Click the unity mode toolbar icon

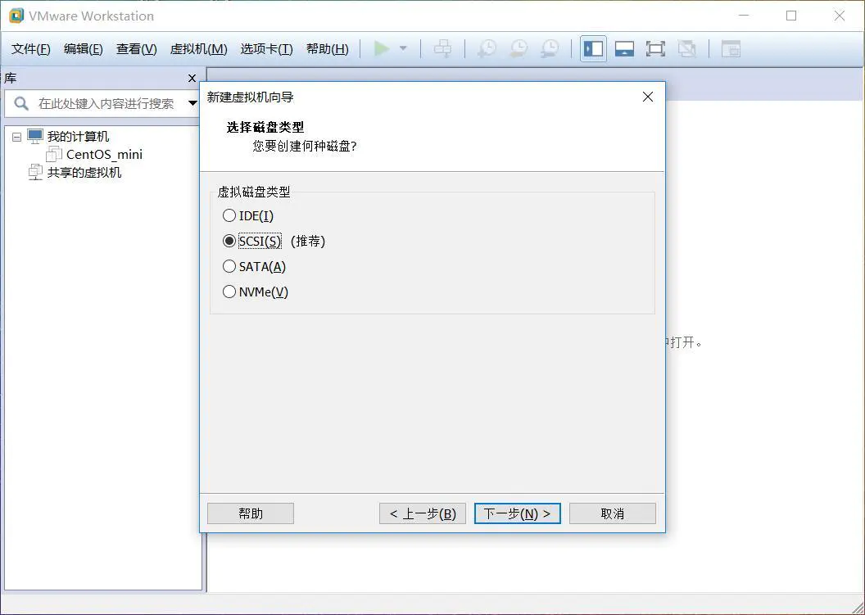click(x=686, y=48)
